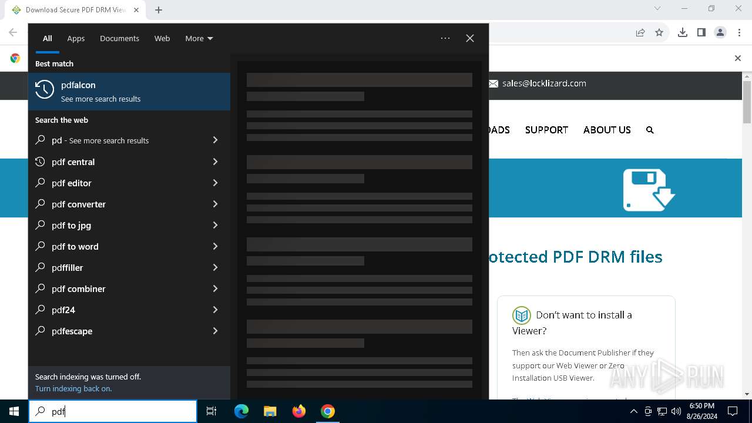752x423 pixels.
Task: Open File Explorer from the taskbar
Action: pyautogui.click(x=270, y=411)
